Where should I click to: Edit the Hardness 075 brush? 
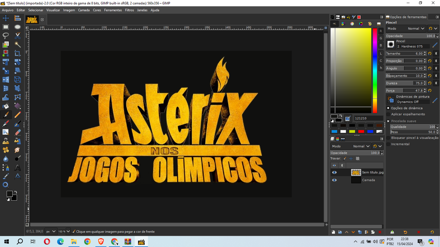click(435, 45)
